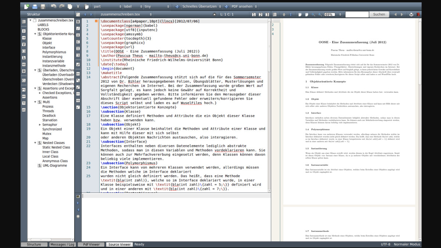Image resolution: width=441 pixels, height=248 pixels.
Task: Insert underlined text with the U icon
Action: (78, 35)
